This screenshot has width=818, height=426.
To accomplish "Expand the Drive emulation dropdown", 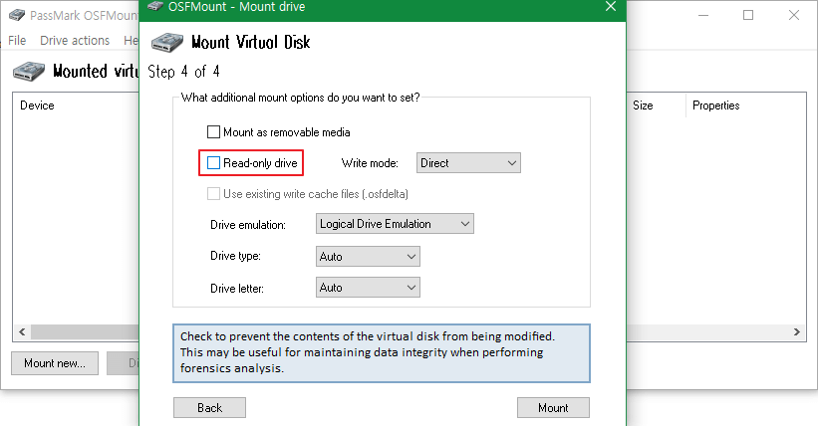I will click(395, 224).
